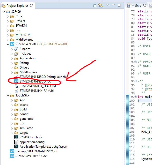The image size is (152, 165).
Task: Click the 32F469.touchgfx file icon
Action: tap(16, 137)
